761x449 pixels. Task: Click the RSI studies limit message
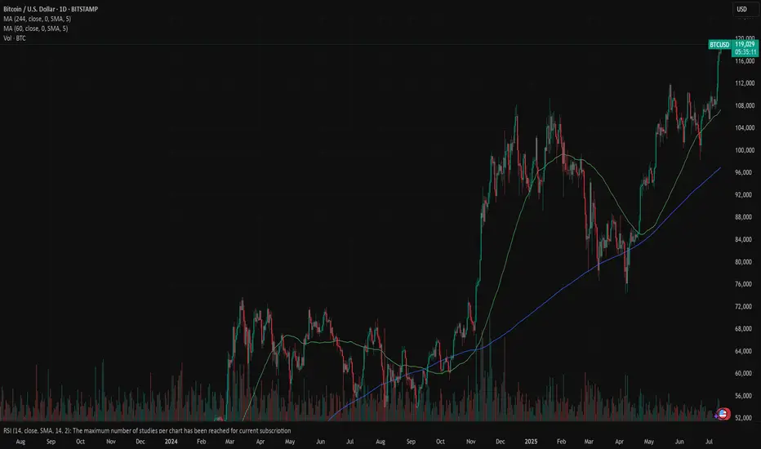click(147, 430)
